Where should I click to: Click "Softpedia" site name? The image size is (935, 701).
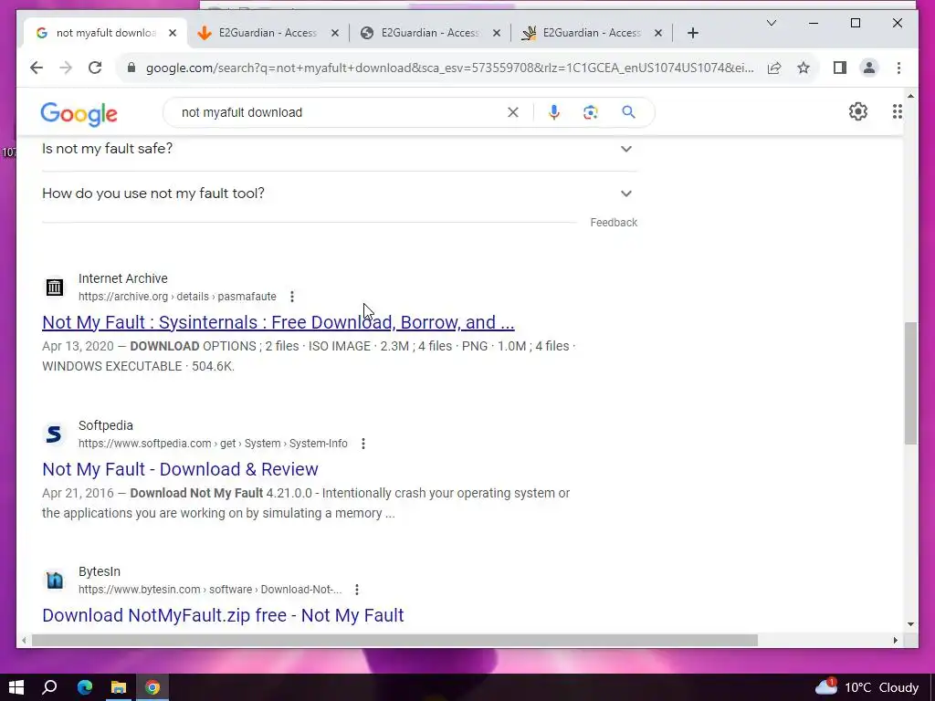click(x=106, y=425)
